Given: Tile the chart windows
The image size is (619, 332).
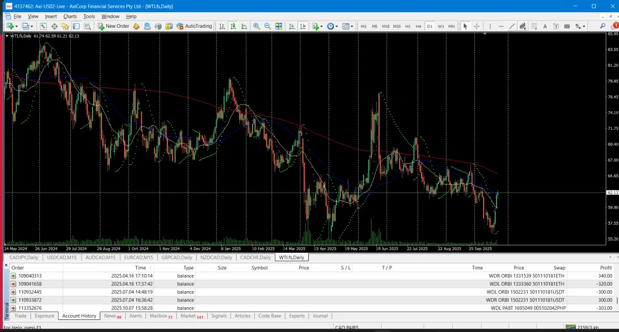Looking at the screenshot, I should [x=279, y=26].
